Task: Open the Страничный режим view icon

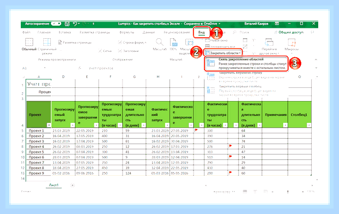Action: pyautogui.click(x=46, y=42)
